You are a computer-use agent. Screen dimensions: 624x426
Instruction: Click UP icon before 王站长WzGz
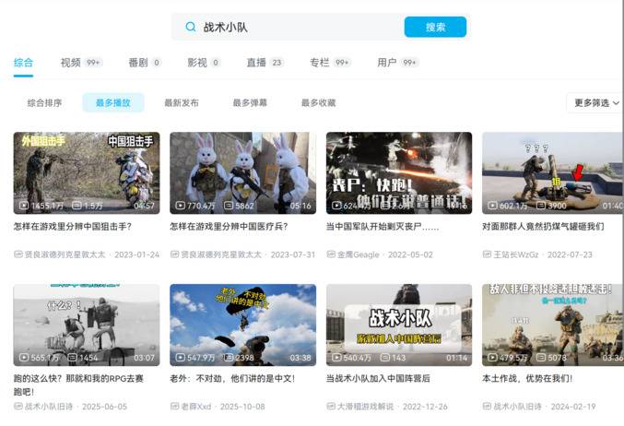pos(487,254)
